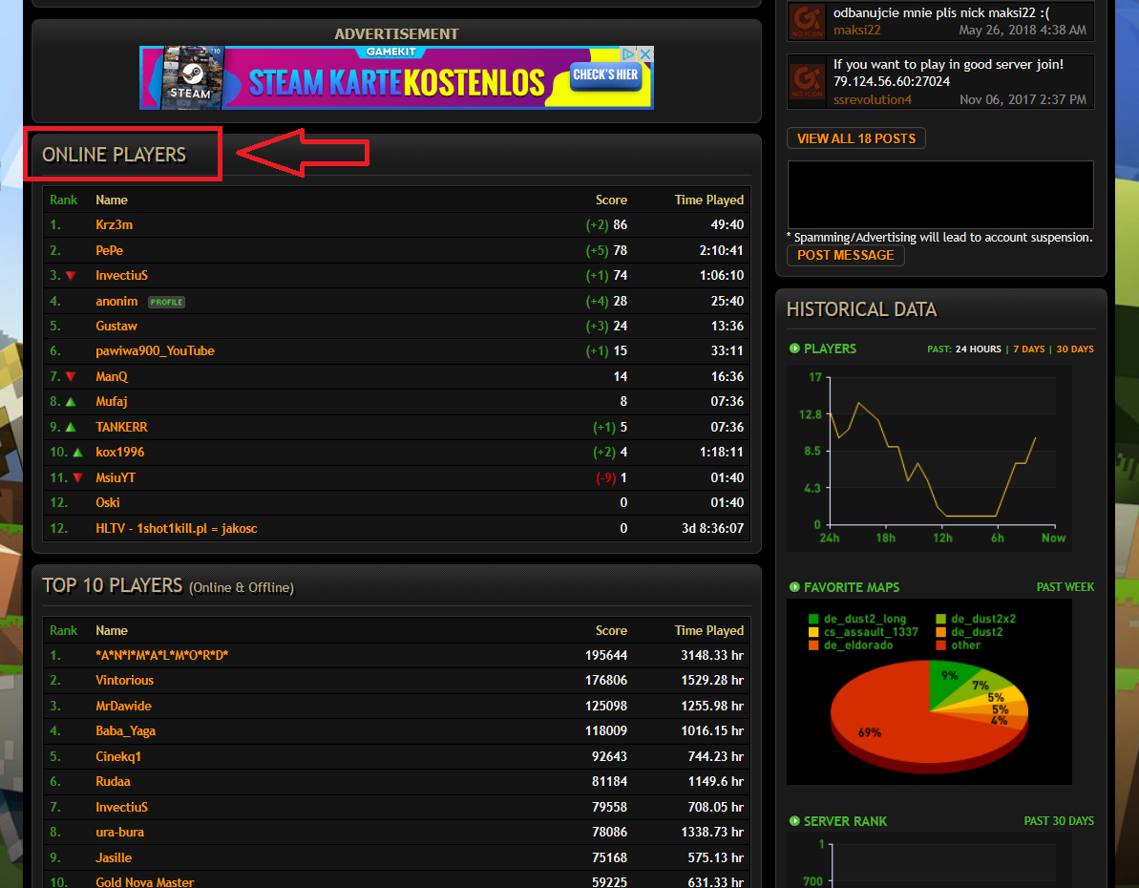1139x888 pixels.
Task: Select the 24 HOURS history range
Action: (979, 349)
